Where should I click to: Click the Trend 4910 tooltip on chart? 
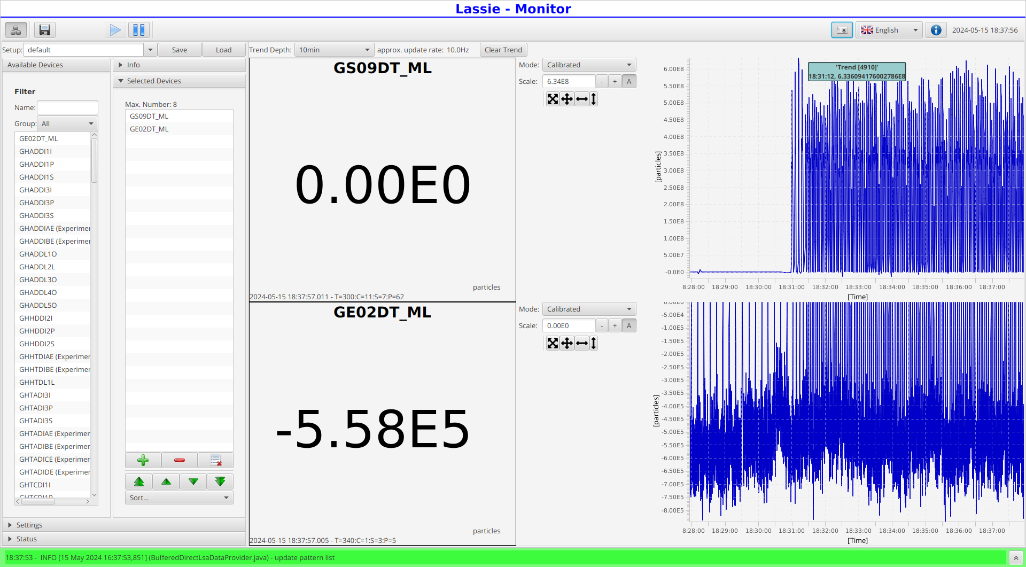[857, 72]
